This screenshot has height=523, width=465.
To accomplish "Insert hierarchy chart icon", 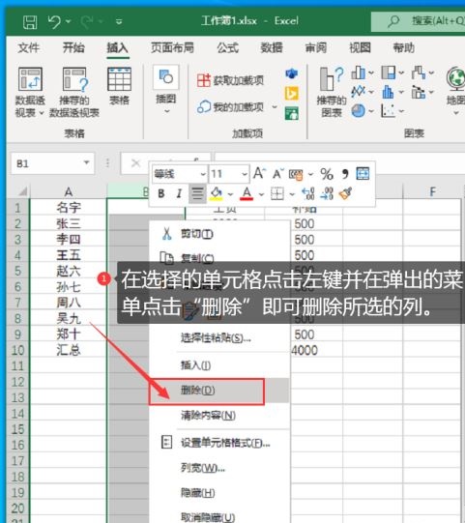I will pos(389,73).
